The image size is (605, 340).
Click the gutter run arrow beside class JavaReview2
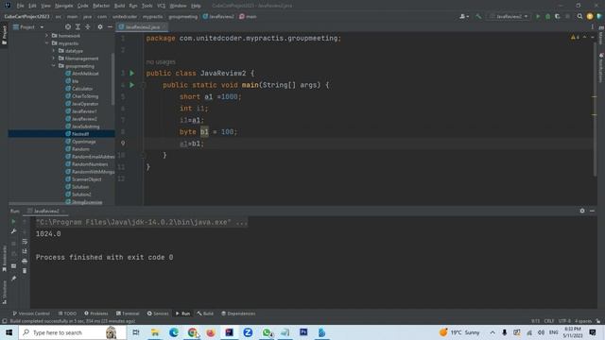[132, 73]
